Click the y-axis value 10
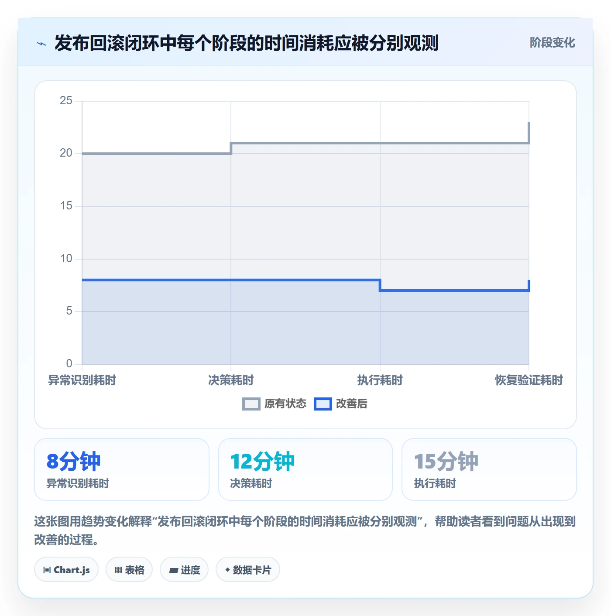The height and width of the screenshot is (616, 611). click(x=66, y=259)
